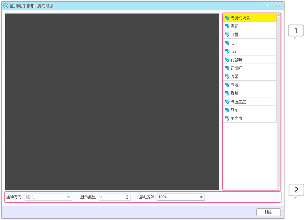Image resolution: width=307 pixels, height=220 pixels.
Task: Choose the 雪花 scene label
Action: (x=234, y=26)
